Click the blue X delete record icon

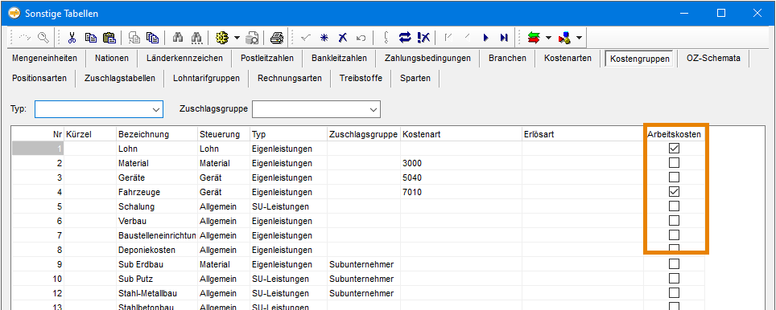tap(342, 38)
